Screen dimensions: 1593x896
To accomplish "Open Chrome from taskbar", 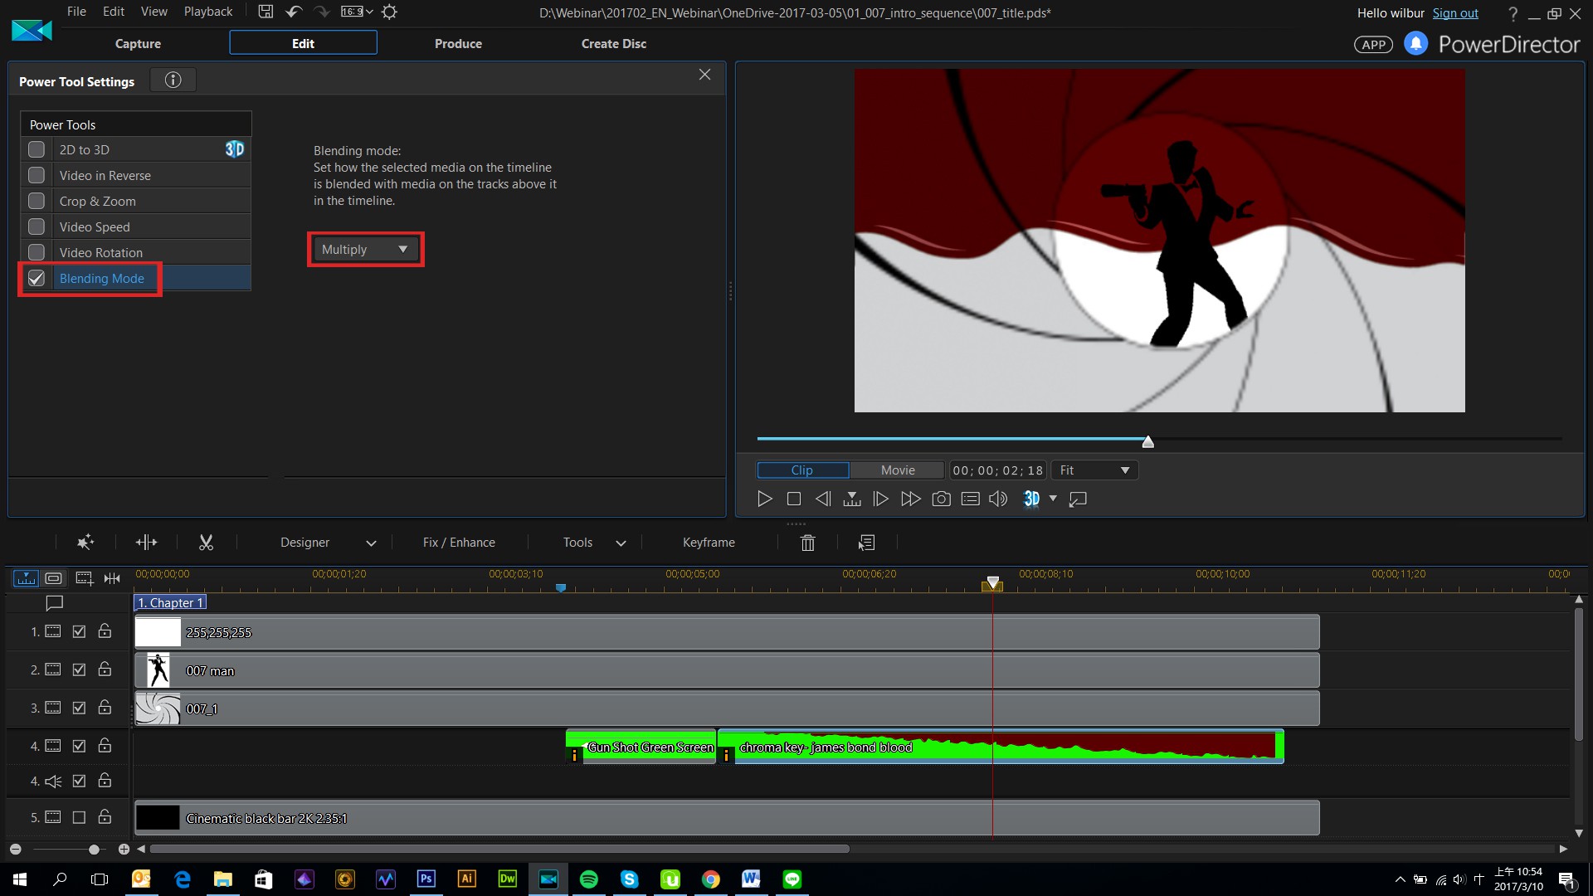I will pyautogui.click(x=710, y=879).
